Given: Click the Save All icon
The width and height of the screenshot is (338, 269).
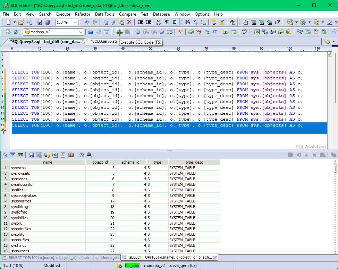Looking at the screenshot, I should pos(48,22).
